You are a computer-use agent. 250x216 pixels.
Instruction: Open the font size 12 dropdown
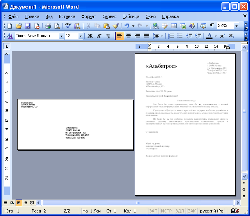click(x=81, y=36)
